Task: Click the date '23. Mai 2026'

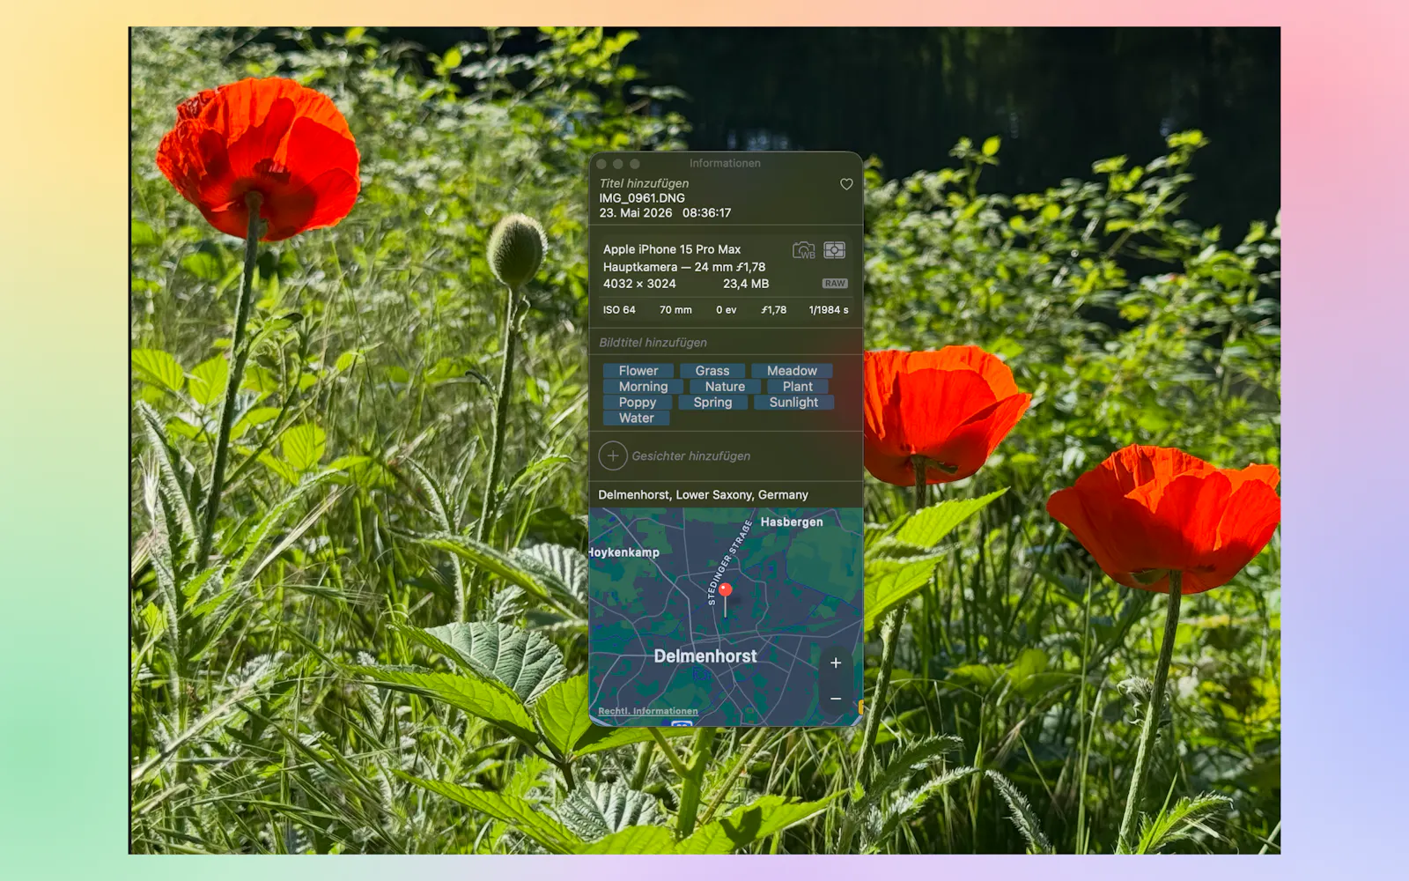Action: coord(636,213)
